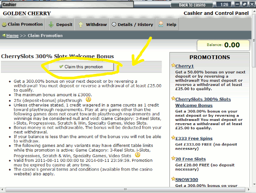256x193 pixels.
Task: Click the vertical scrollbar up arrow
Action: (x=254, y=12)
